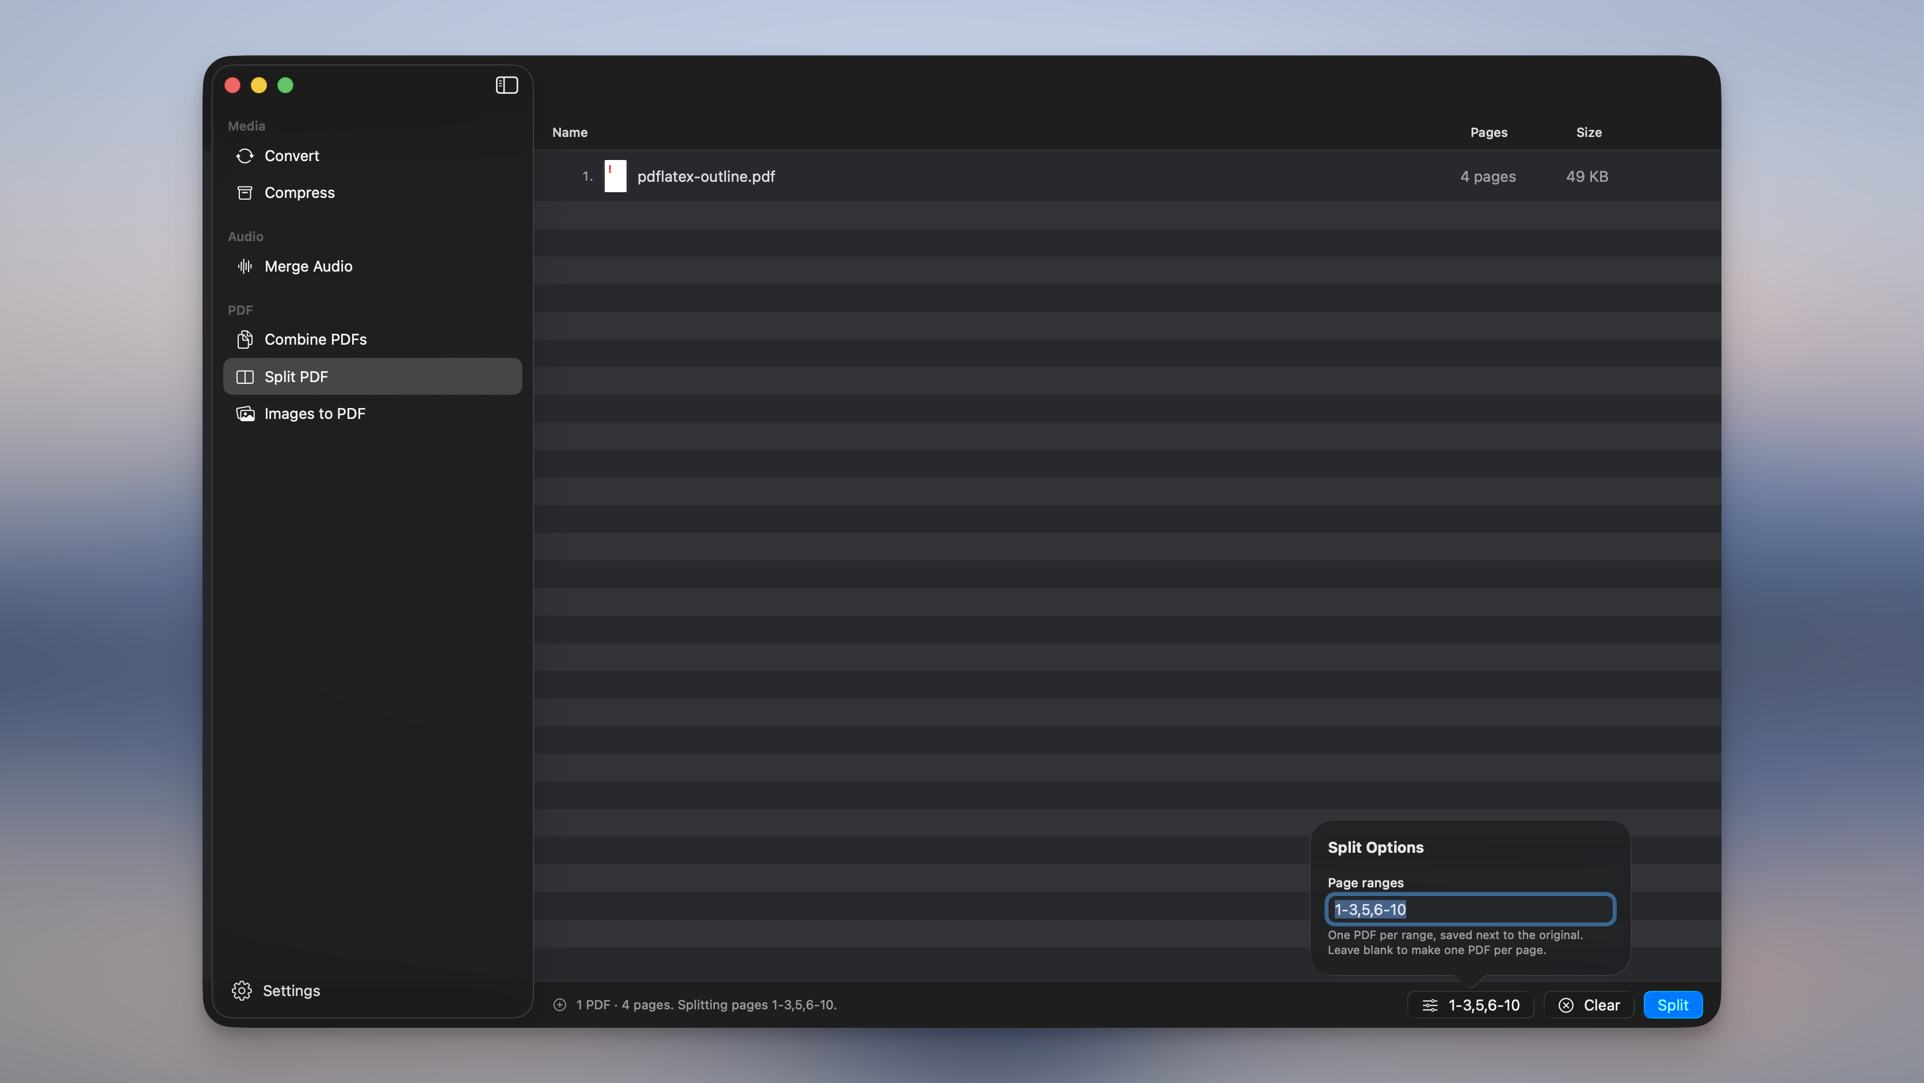Image resolution: width=1924 pixels, height=1083 pixels.
Task: Click the Clear circled-x icon
Action: pos(1566,1005)
